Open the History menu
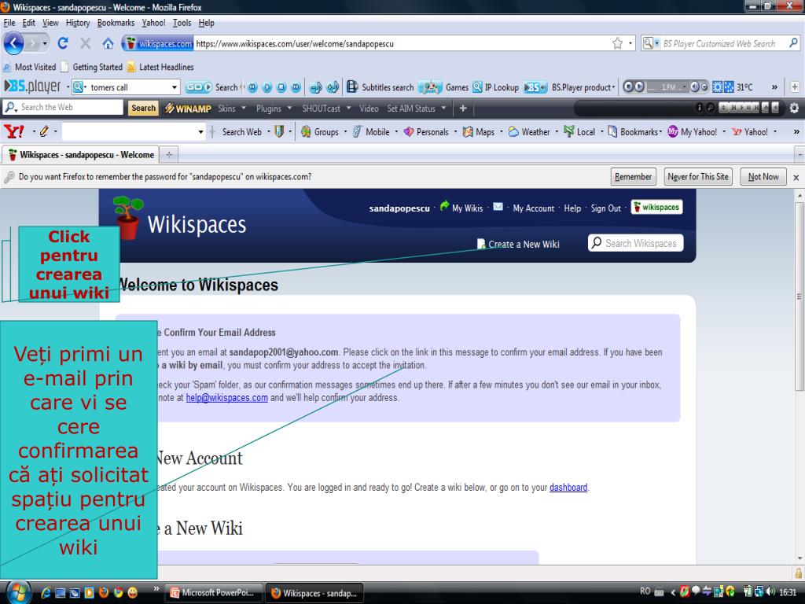Image resolution: width=805 pixels, height=604 pixels. 78,23
